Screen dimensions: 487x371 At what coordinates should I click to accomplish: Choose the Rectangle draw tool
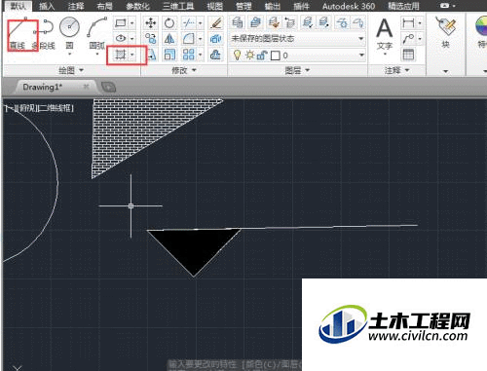[x=121, y=23]
